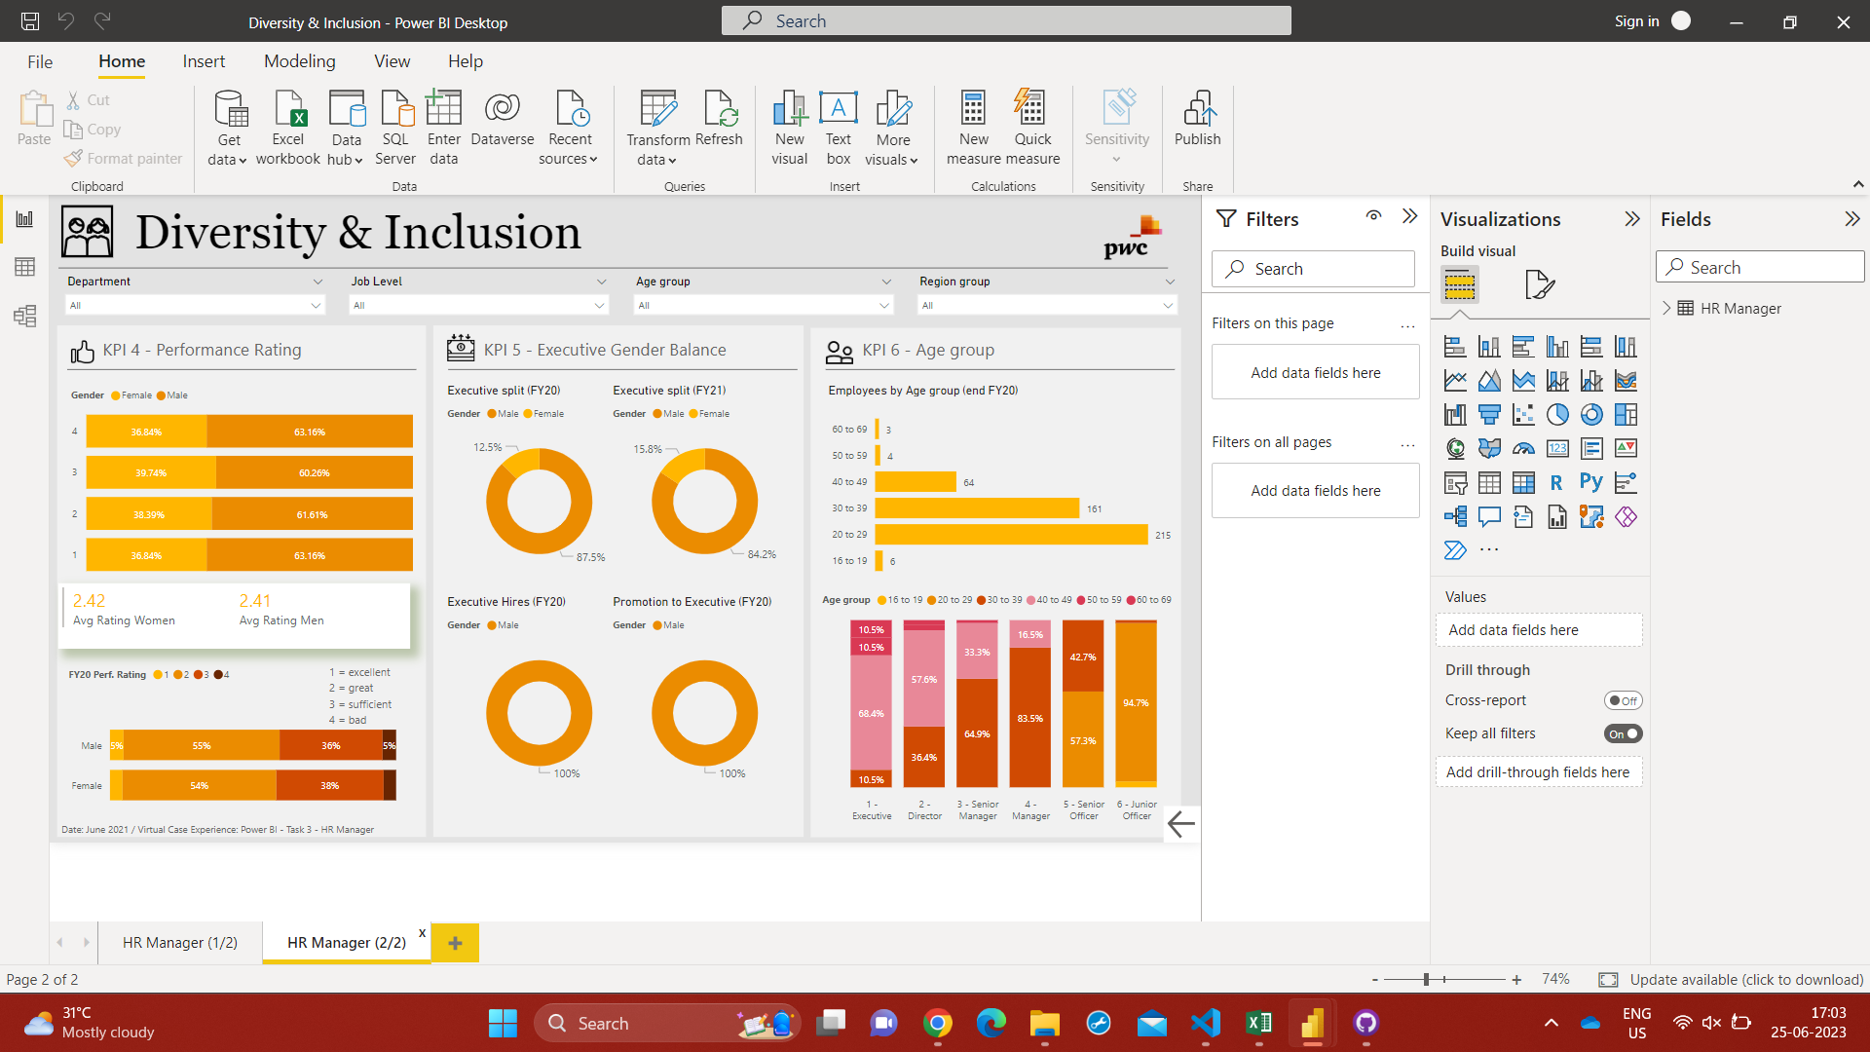This screenshot has height=1052, width=1870.
Task: Expand the HR Manager table in Fields
Action: pyautogui.click(x=1668, y=308)
